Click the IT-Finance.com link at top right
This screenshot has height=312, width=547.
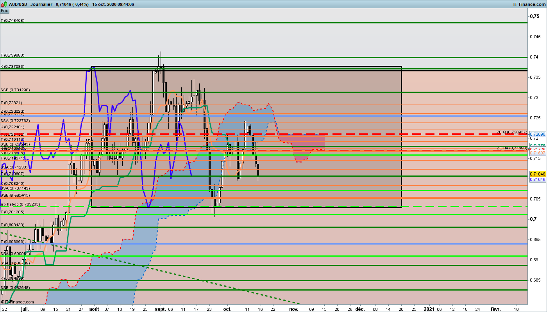coord(529,4)
